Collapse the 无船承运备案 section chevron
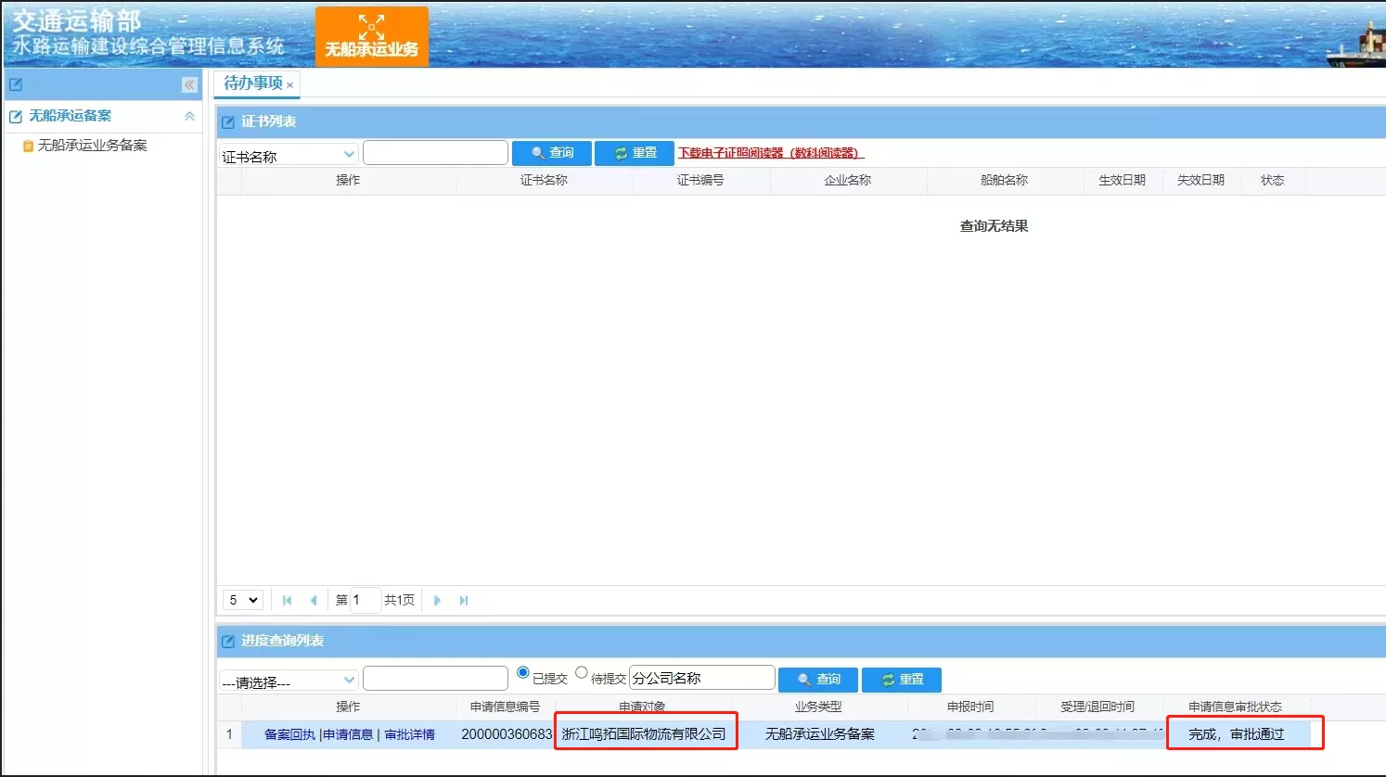The width and height of the screenshot is (1386, 777). (x=189, y=116)
